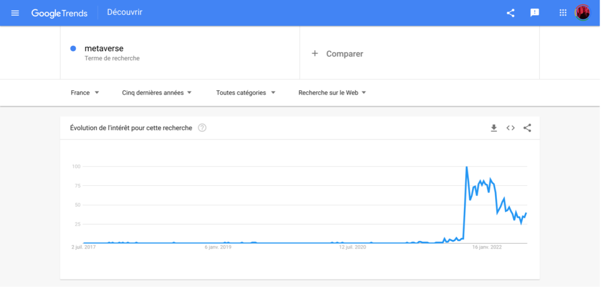Viewport: 602px width, 289px height.
Task: Open the hamburger main menu
Action: 15,12
